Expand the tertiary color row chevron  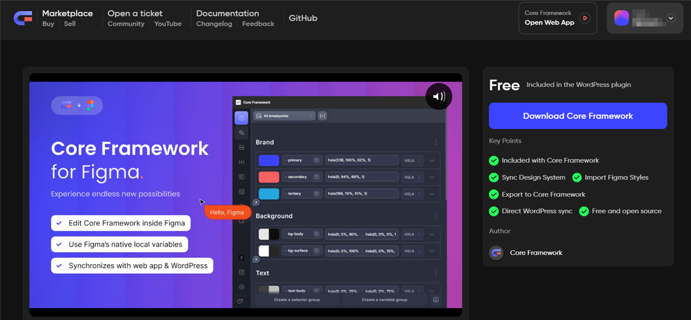pos(432,194)
